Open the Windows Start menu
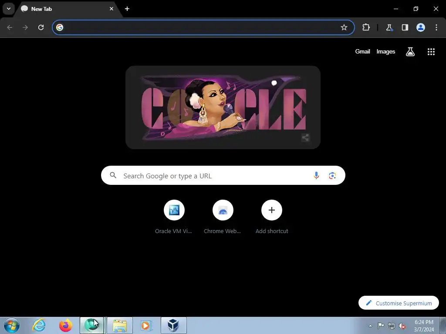446x334 pixels. click(x=12, y=325)
